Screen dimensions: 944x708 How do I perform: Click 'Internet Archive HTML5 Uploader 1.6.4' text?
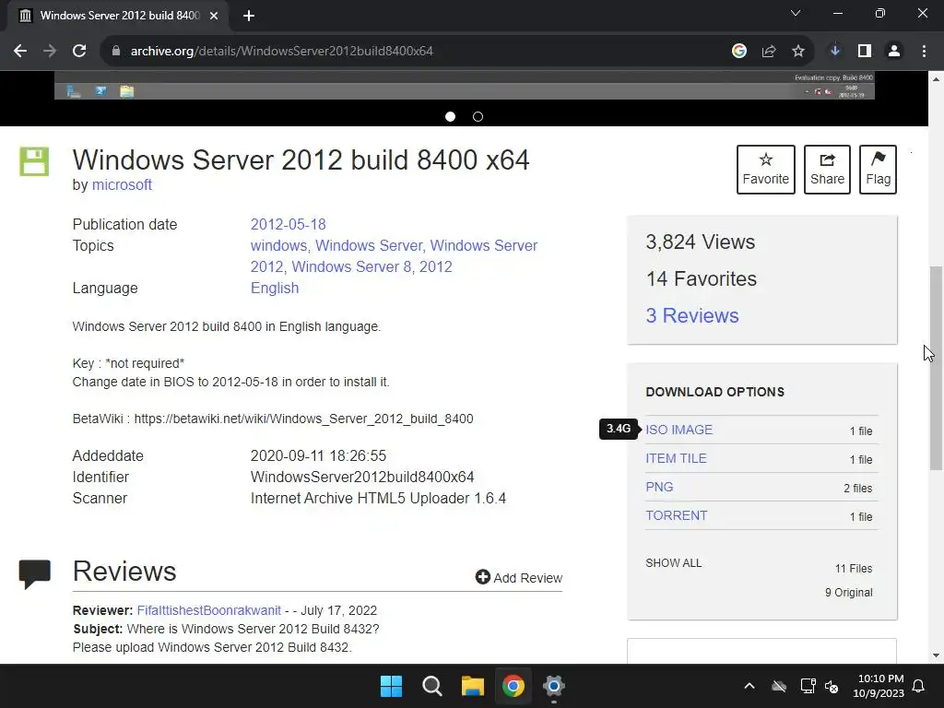(378, 499)
